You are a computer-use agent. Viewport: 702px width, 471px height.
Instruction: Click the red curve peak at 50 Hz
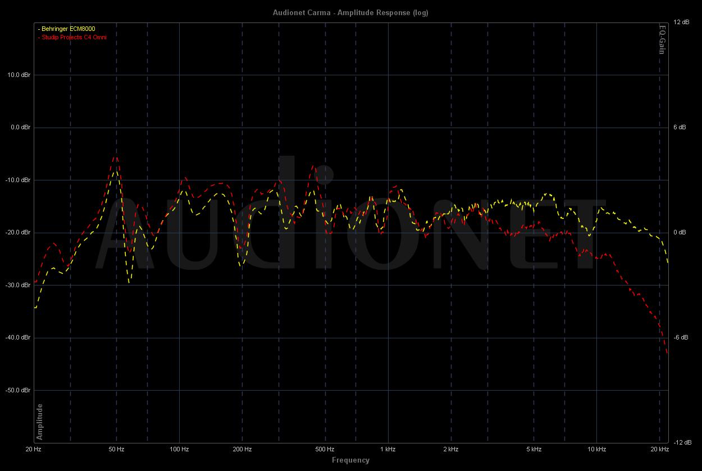point(116,157)
